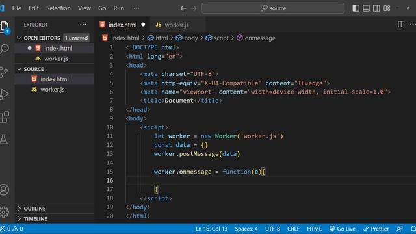
Task: Click Prettier in status bar
Action: click(x=376, y=229)
